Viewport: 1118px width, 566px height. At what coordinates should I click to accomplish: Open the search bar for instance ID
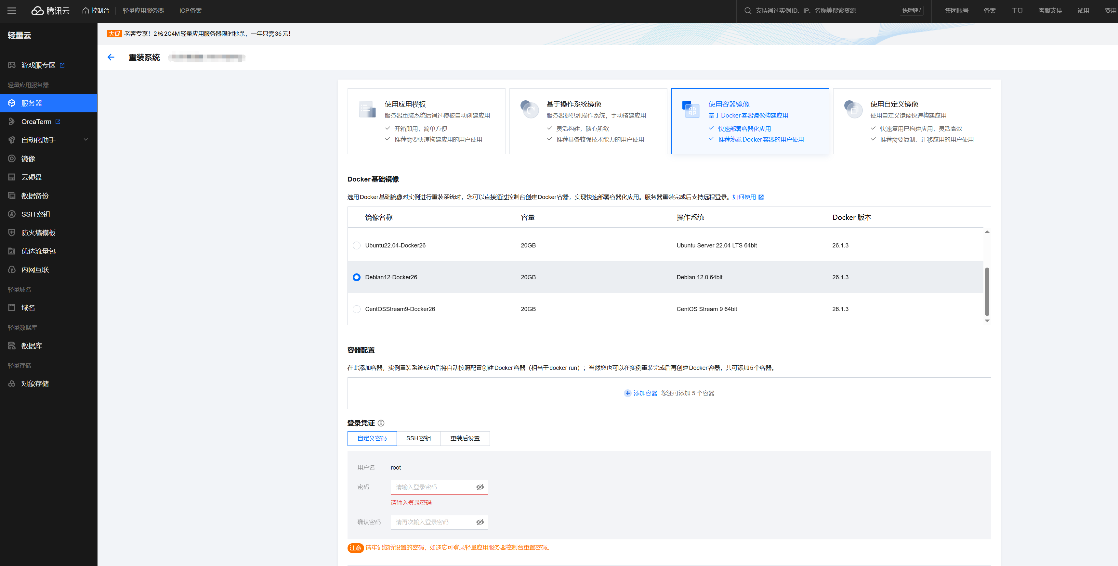tap(803, 10)
